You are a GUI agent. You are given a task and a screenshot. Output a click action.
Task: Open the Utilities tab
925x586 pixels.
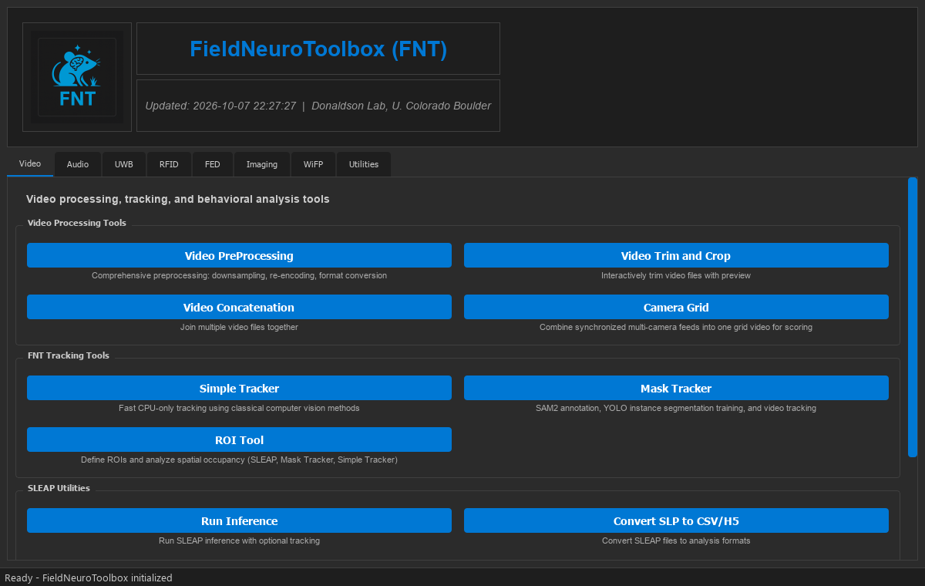(364, 164)
